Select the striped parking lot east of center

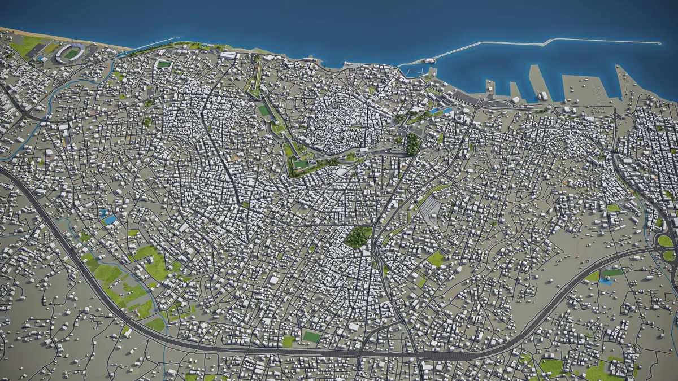(429, 210)
